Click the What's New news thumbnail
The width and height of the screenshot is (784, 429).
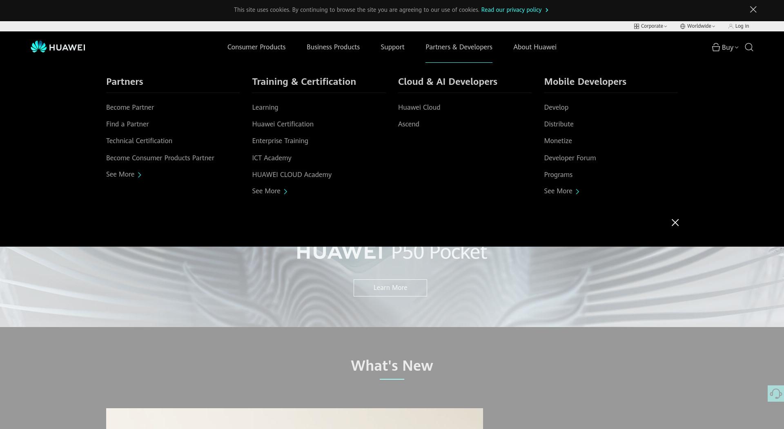(294, 418)
